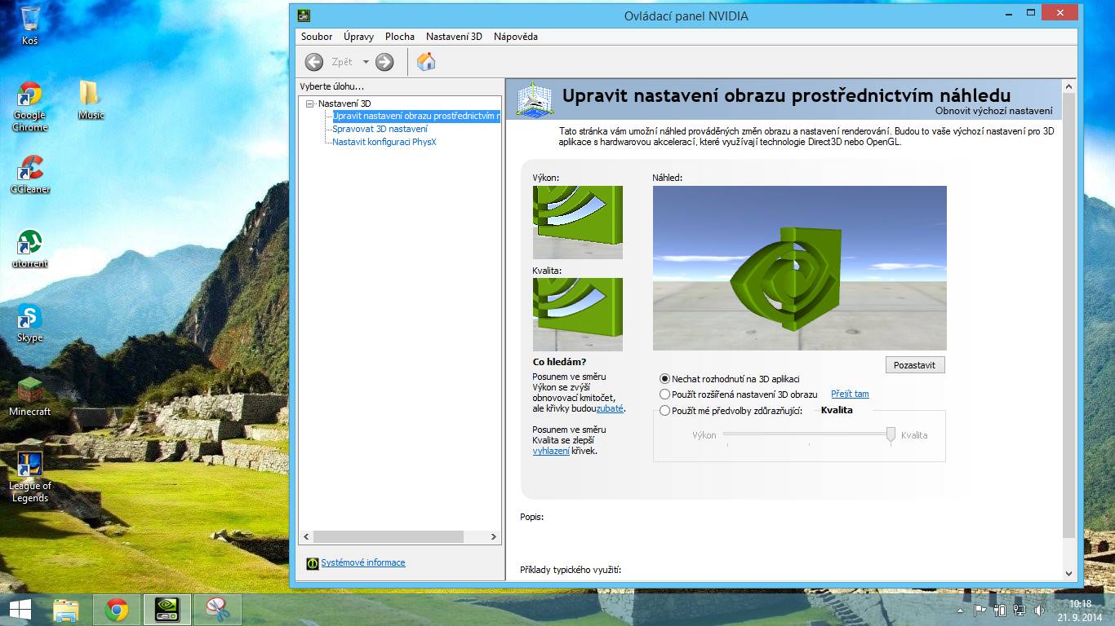Image resolution: width=1115 pixels, height=626 pixels.
Task: Open the Home icon in the toolbar
Action: coord(426,62)
